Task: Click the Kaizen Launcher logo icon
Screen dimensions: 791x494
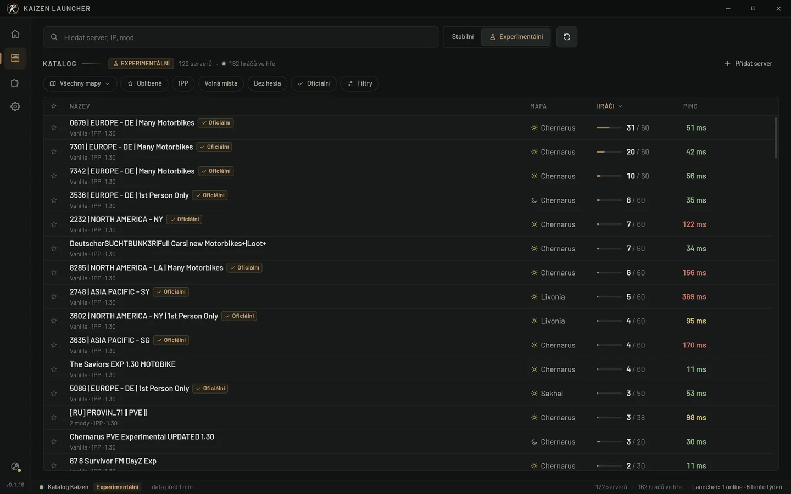Action: click(13, 9)
